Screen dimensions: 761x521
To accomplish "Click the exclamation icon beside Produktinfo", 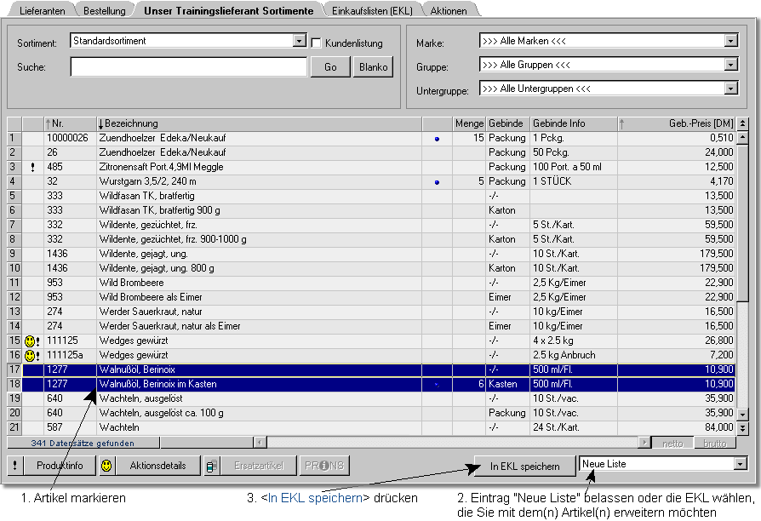I will [x=16, y=466].
